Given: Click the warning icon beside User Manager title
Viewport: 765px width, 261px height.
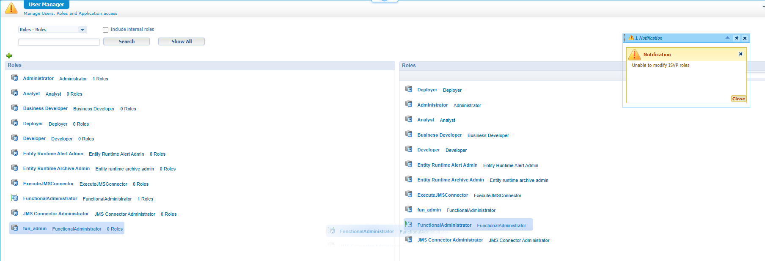Looking at the screenshot, I should click(x=11, y=8).
